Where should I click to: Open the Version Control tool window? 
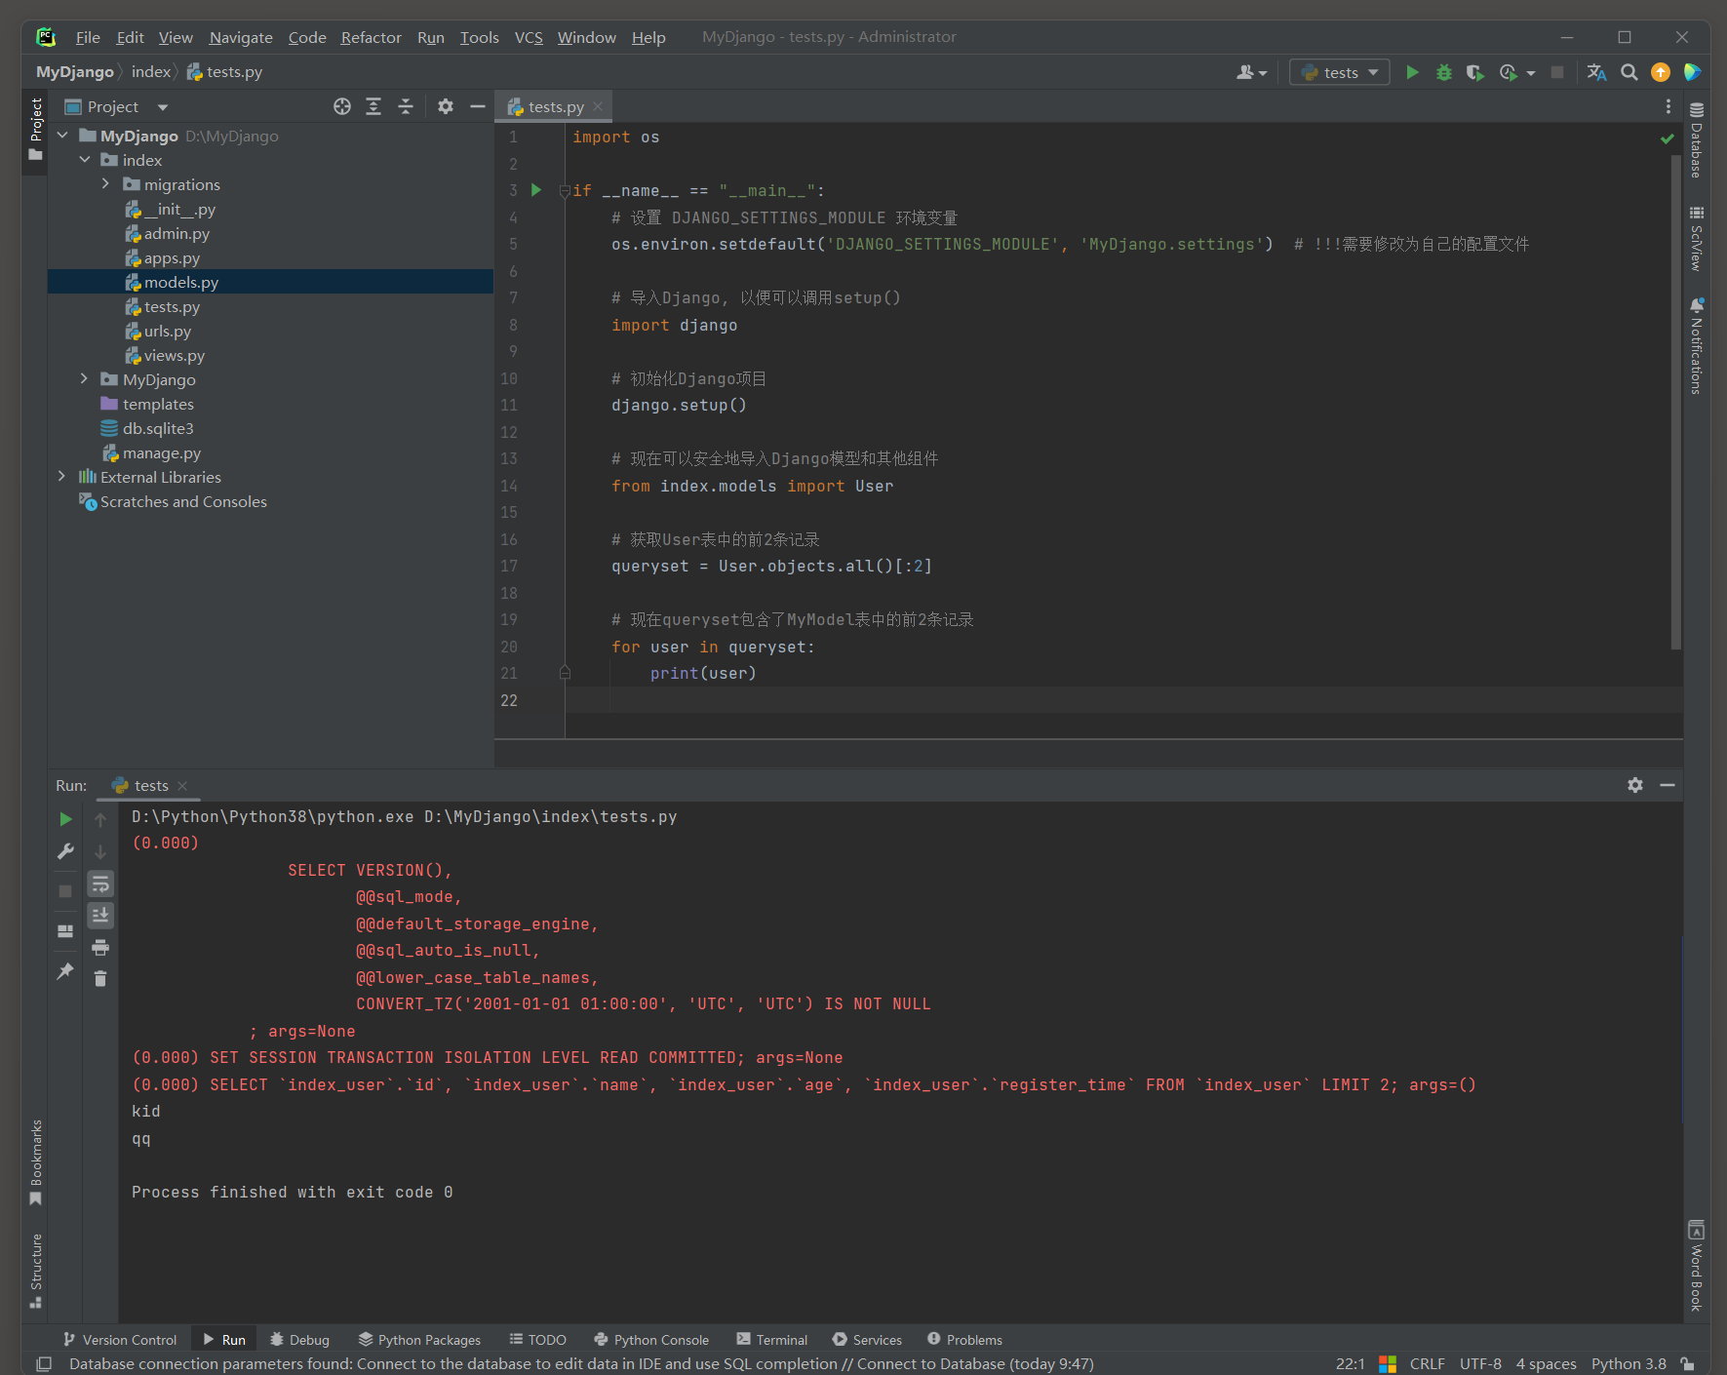click(120, 1340)
